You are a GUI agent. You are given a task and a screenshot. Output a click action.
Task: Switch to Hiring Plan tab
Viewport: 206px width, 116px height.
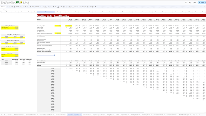(x=110, y=115)
